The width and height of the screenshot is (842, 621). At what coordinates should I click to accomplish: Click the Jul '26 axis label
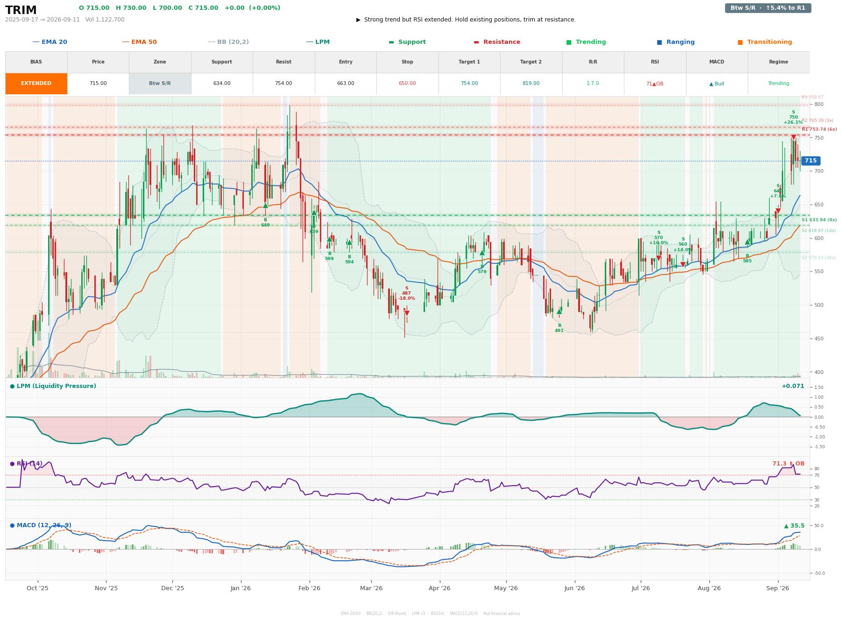pyautogui.click(x=641, y=588)
